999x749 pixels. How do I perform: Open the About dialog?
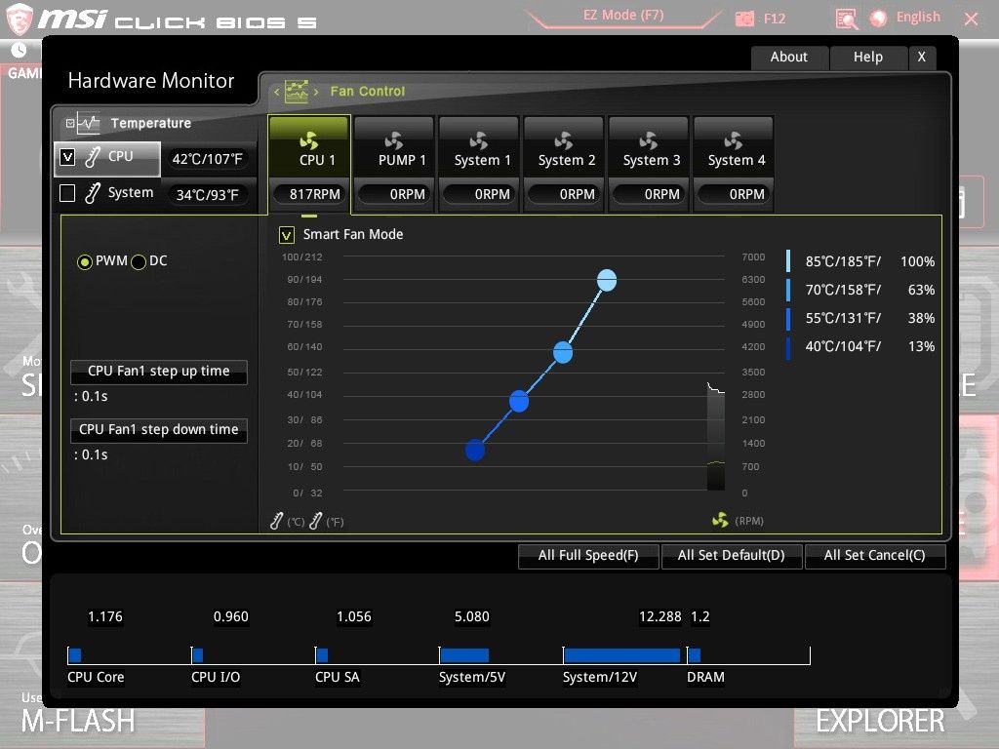point(789,58)
